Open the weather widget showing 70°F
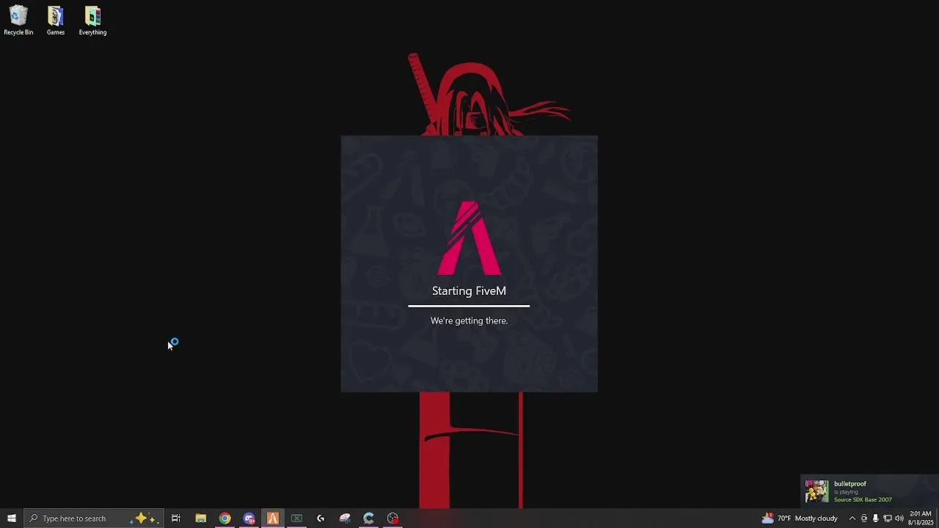The image size is (939, 528). coord(800,518)
